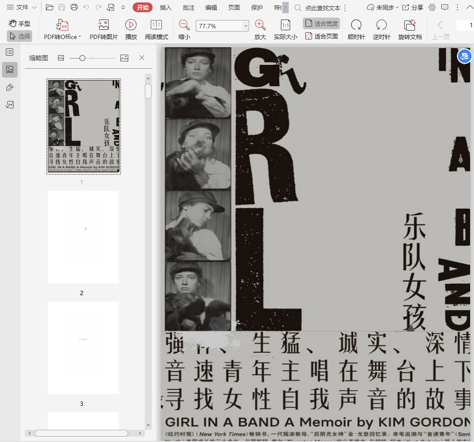The height and width of the screenshot is (442, 474).
Task: Click the PDF转图片 icon
Action: point(103,25)
